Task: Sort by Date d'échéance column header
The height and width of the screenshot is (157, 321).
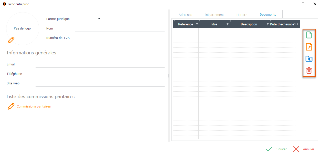Action: (x=282, y=24)
